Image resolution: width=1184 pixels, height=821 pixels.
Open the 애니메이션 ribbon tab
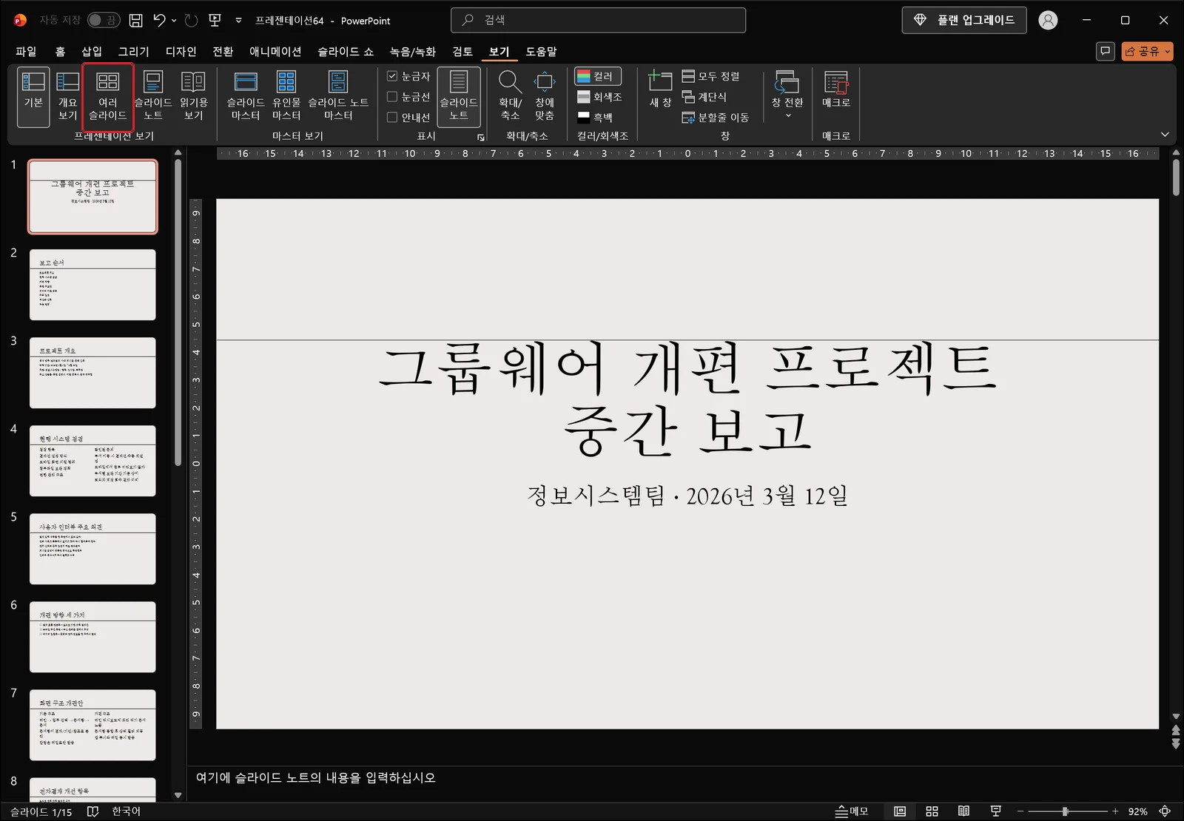pos(275,51)
